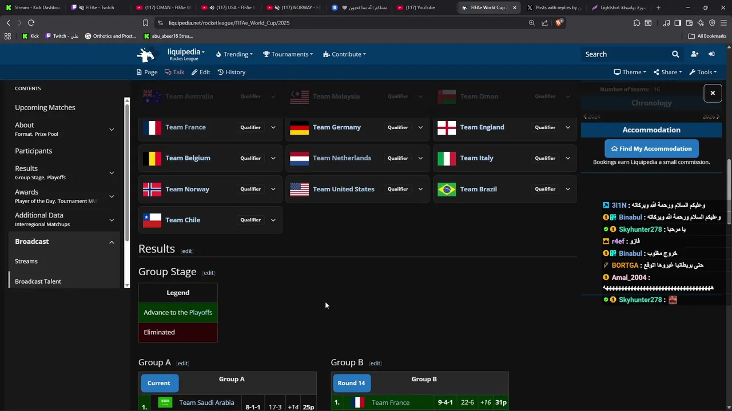
Task: Open Broadcast Talent in contents
Action: [x=38, y=281]
